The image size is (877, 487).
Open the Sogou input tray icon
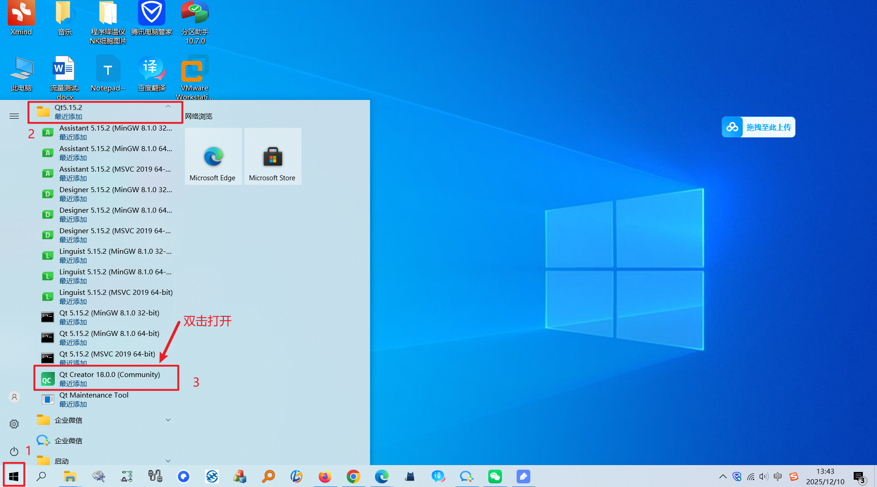click(x=794, y=477)
